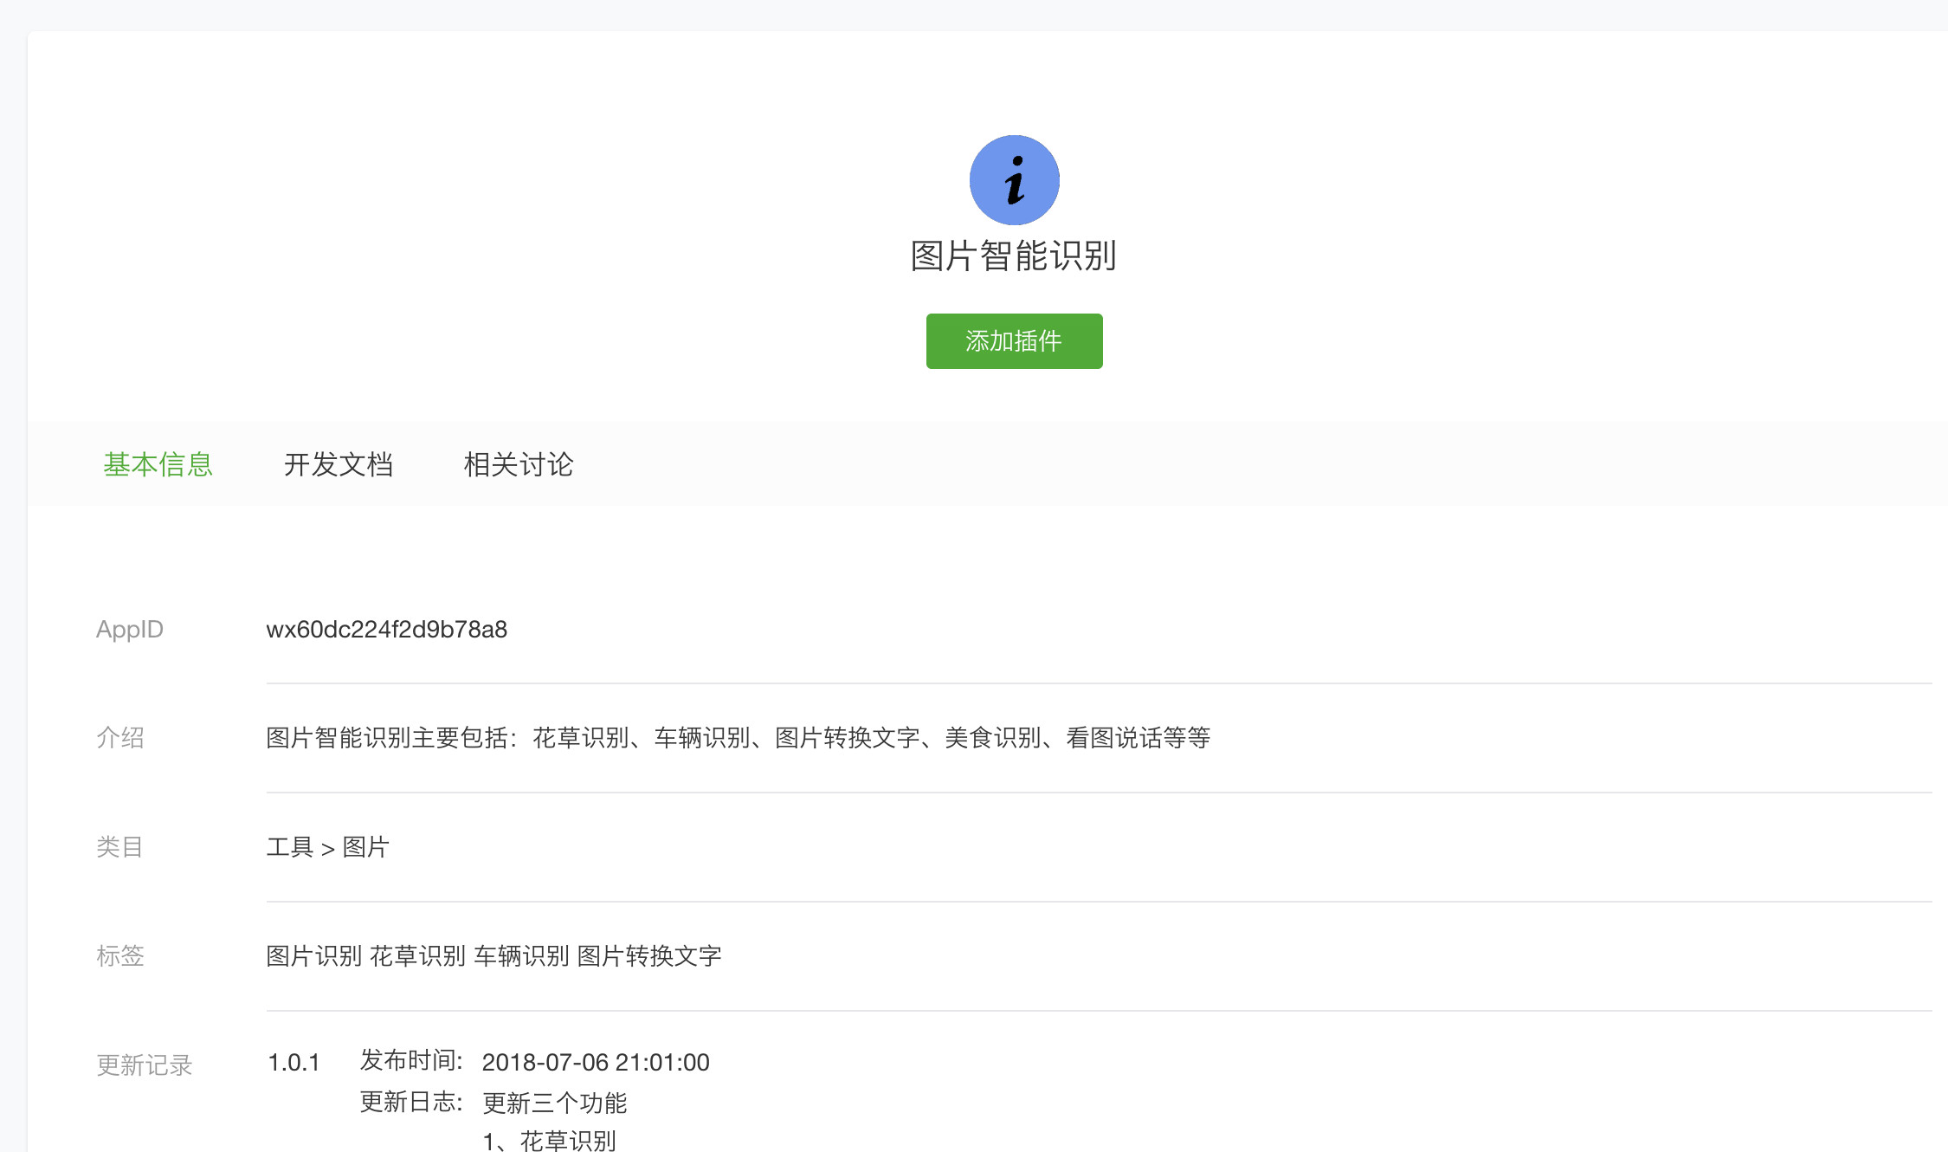Click the 类目 field label
Image resolution: width=1948 pixels, height=1152 pixels.
119,847
